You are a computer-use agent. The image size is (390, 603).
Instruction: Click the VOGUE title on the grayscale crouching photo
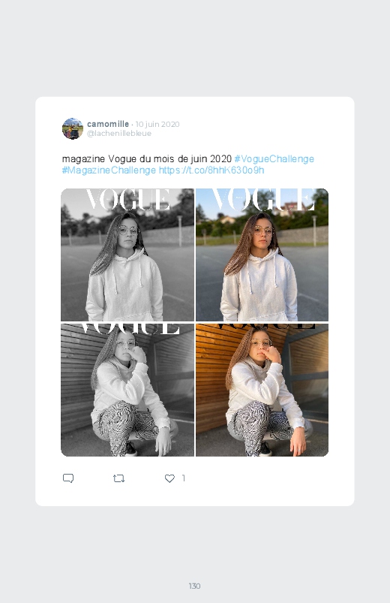tap(129, 329)
